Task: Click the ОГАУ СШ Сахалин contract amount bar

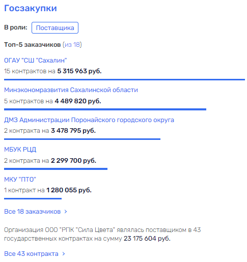Action: click(124, 79)
